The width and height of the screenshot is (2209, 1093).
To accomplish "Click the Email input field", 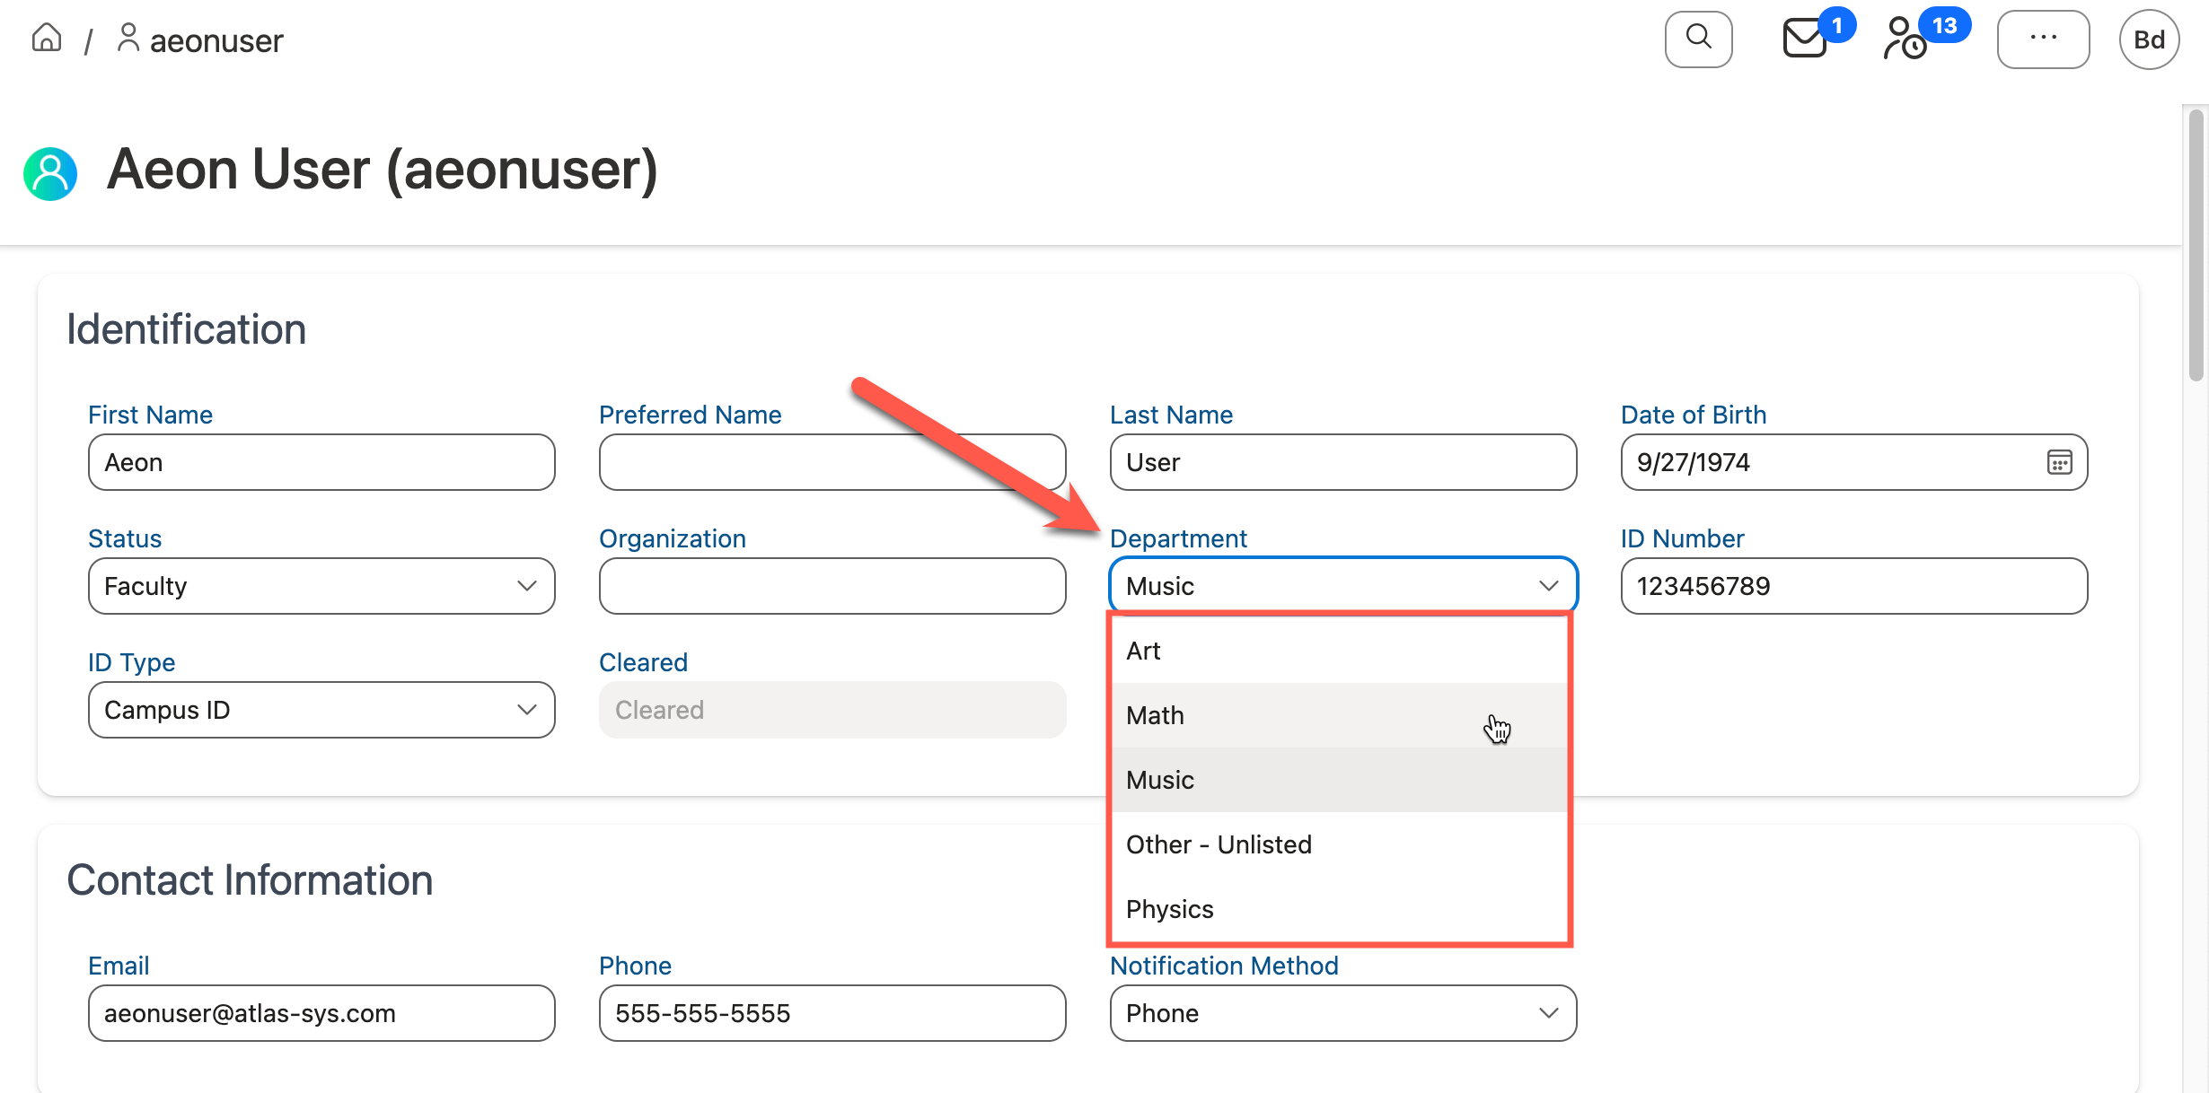I will (x=321, y=1012).
